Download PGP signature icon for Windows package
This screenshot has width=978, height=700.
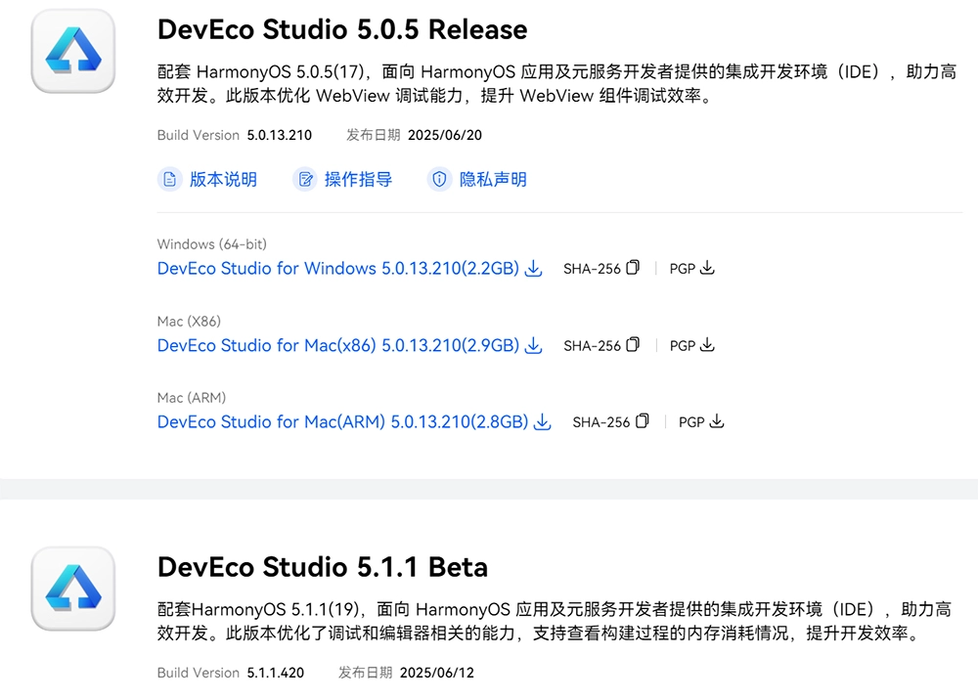click(707, 268)
